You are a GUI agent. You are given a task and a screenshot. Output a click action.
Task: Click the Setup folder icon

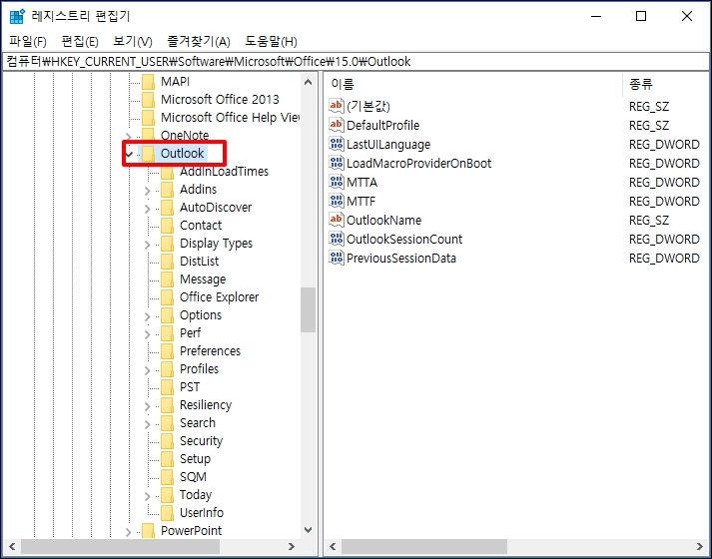(167, 459)
